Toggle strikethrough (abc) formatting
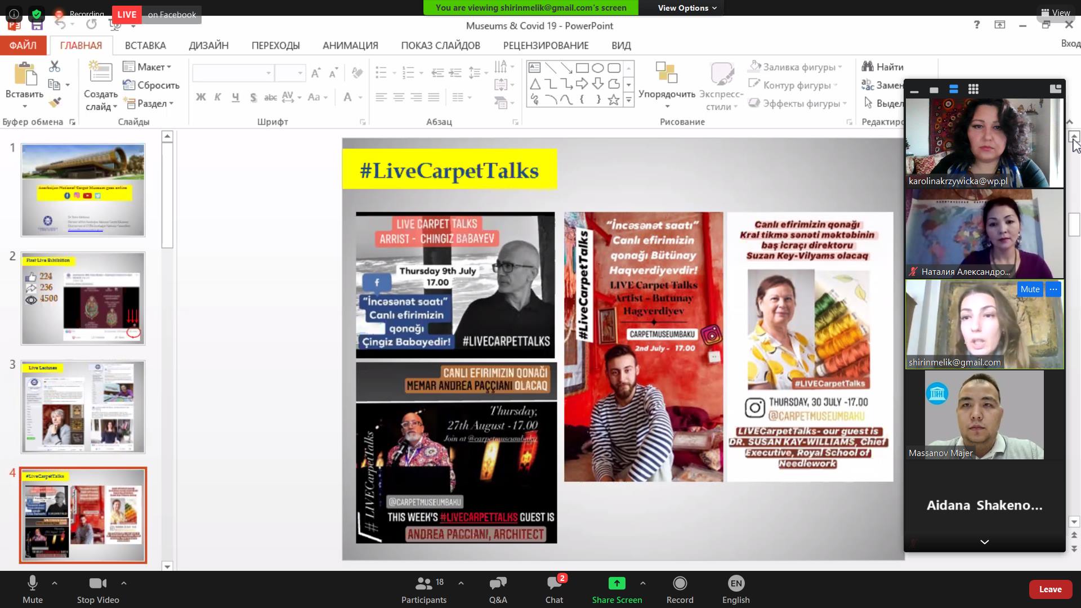This screenshot has height=608, width=1081. click(270, 97)
